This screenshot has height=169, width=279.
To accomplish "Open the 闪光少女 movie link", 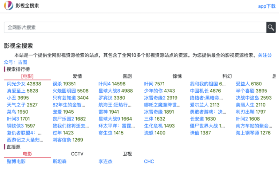I will click(16, 84).
